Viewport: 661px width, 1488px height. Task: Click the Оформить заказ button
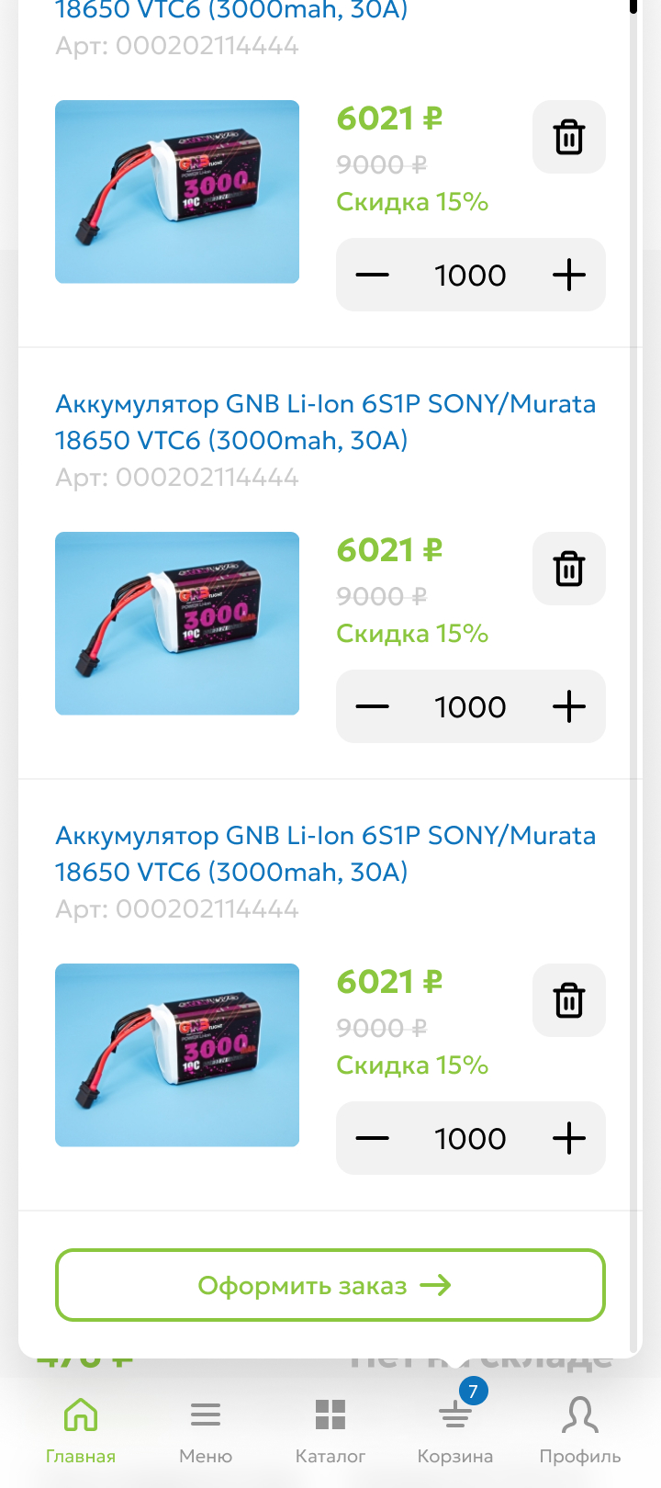330,1285
